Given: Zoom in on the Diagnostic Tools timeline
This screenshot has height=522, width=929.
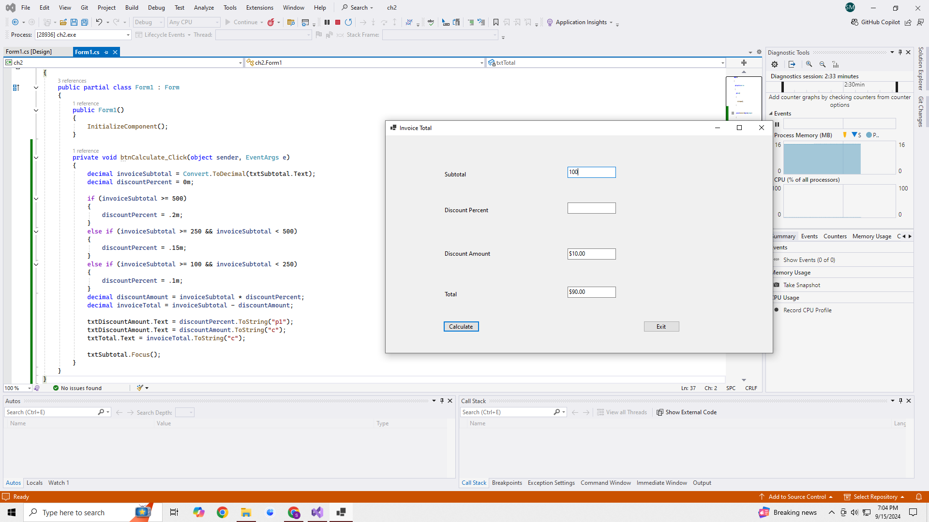Looking at the screenshot, I should tap(809, 64).
